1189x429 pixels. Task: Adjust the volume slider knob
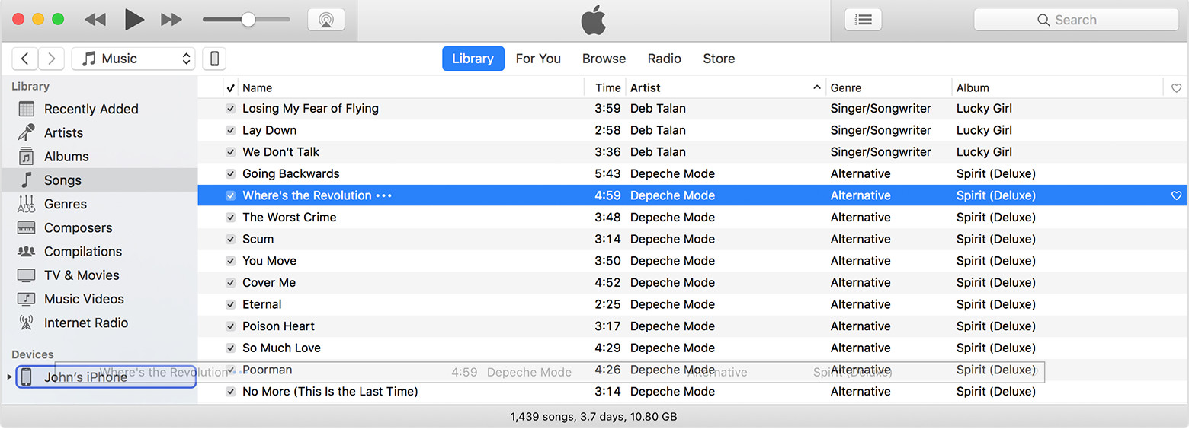pyautogui.click(x=248, y=20)
